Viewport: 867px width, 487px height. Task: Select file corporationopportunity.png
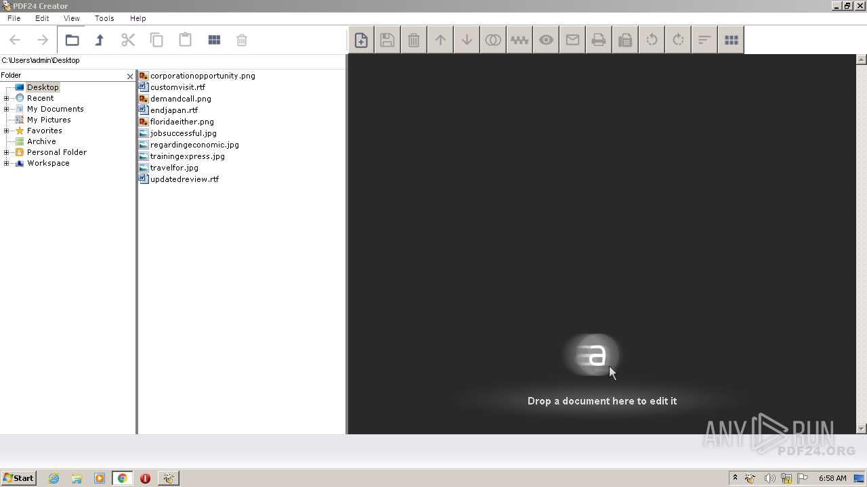tap(203, 76)
